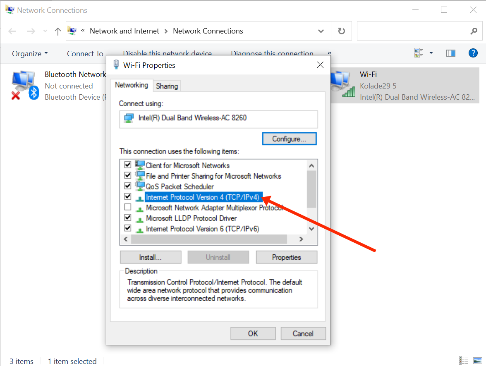This screenshot has height=366, width=486.
Task: Toggle File and Printer Sharing checkbox
Action: pos(128,175)
